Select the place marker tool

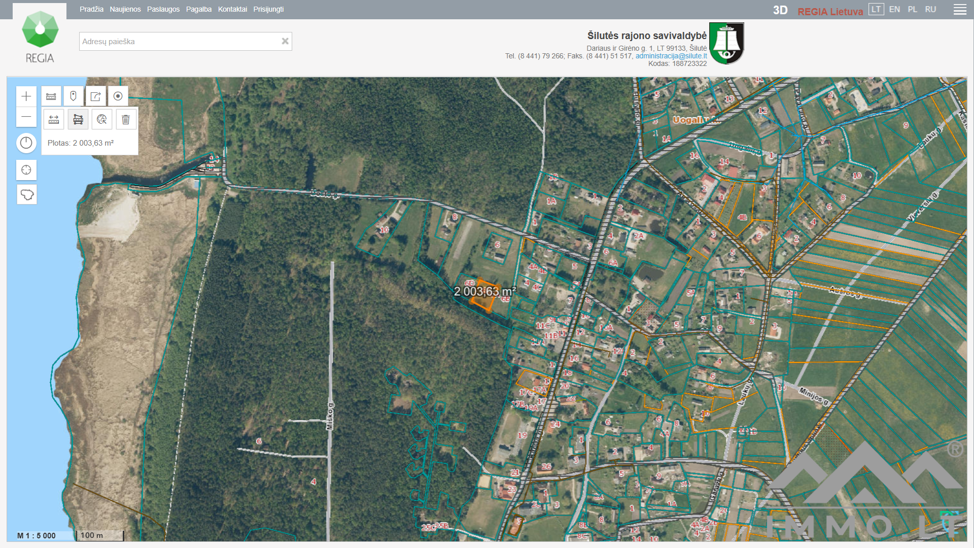pyautogui.click(x=73, y=96)
